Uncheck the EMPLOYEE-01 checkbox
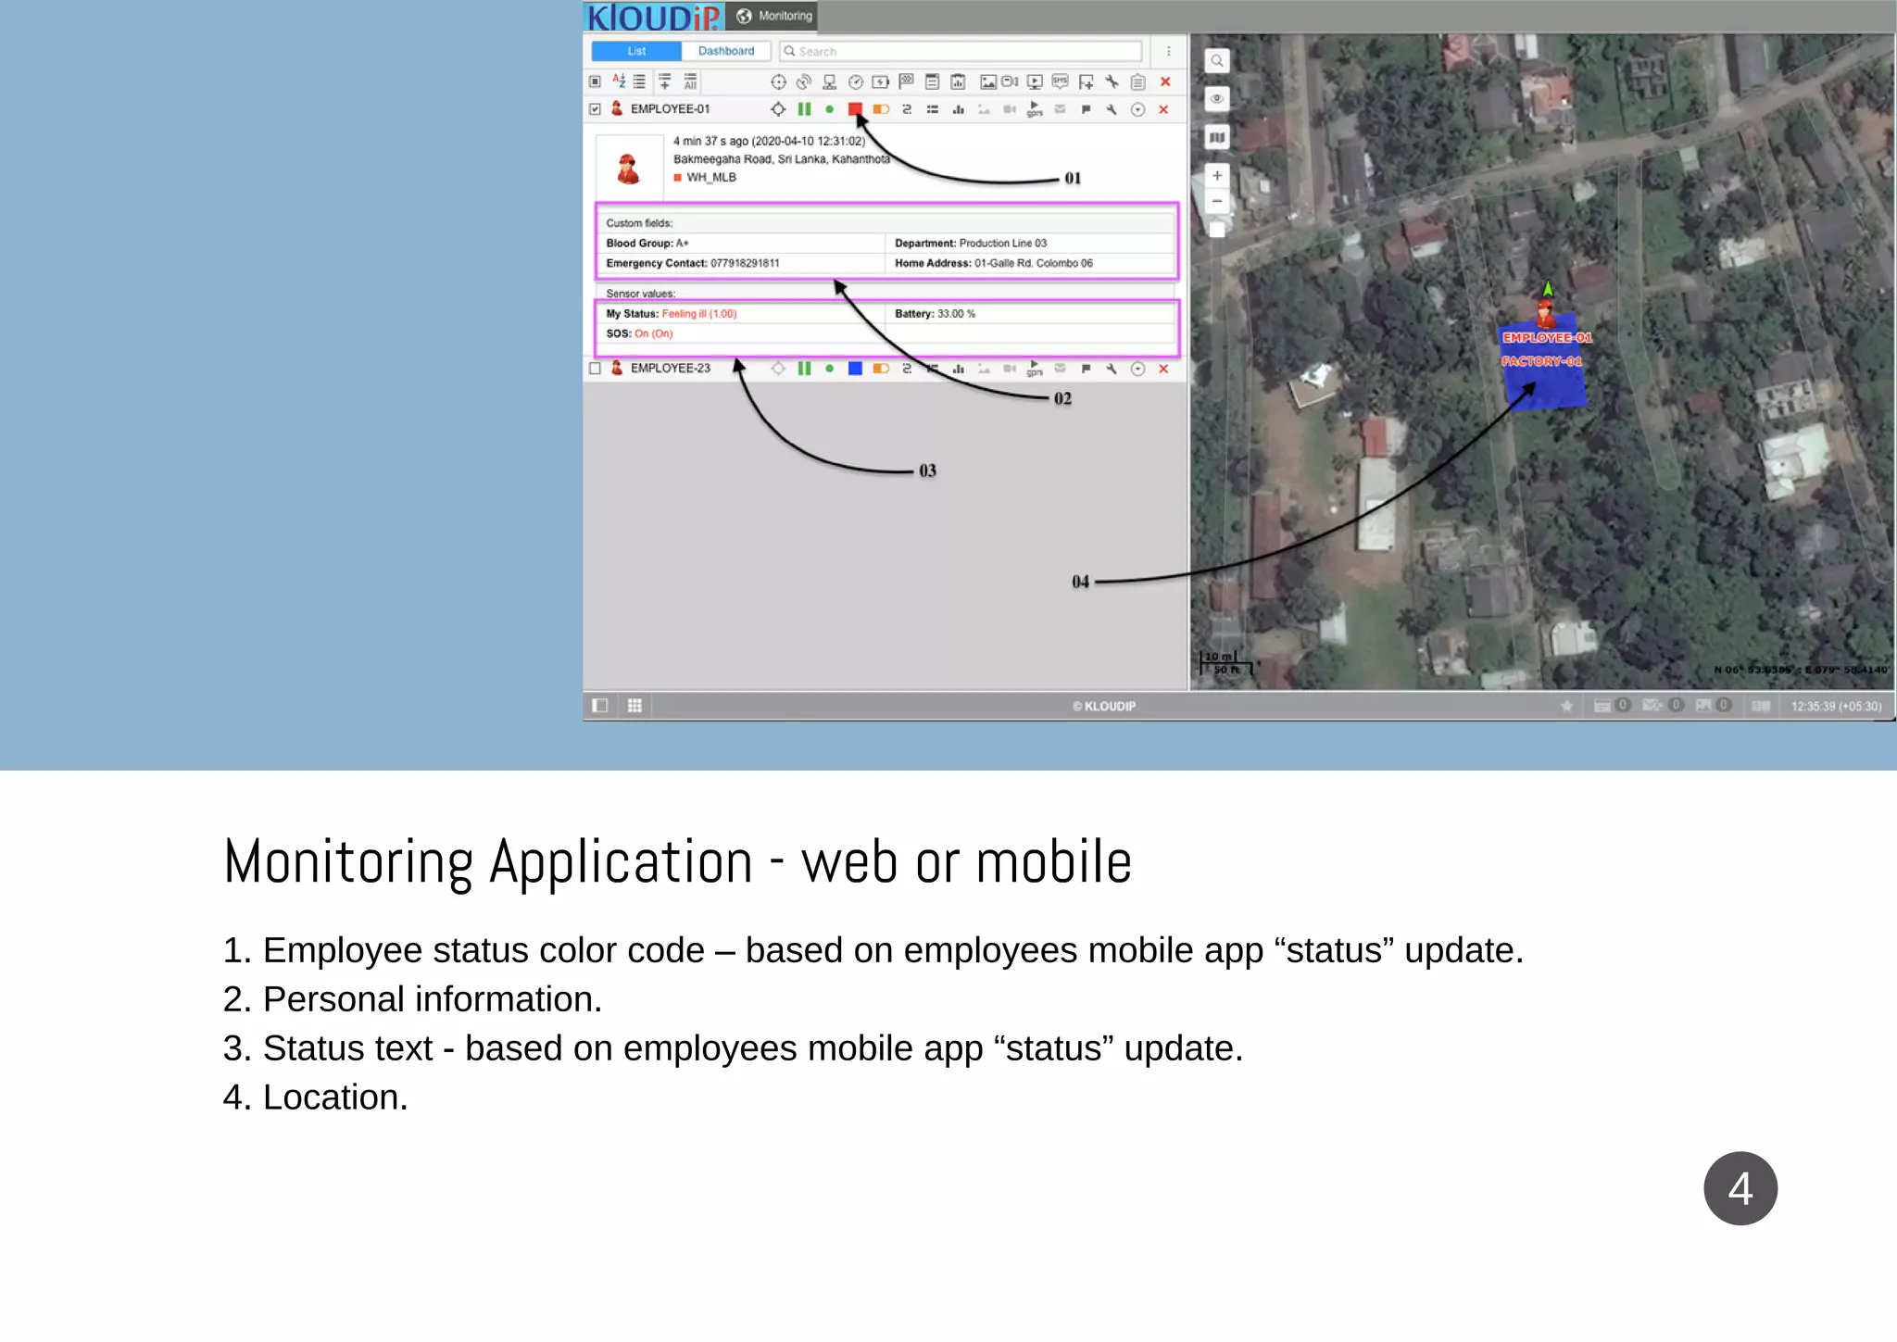 (595, 109)
